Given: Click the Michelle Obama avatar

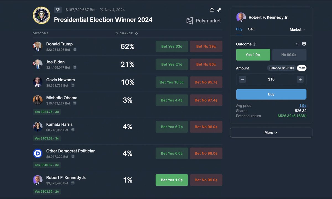Looking at the screenshot, I should pos(38,100).
